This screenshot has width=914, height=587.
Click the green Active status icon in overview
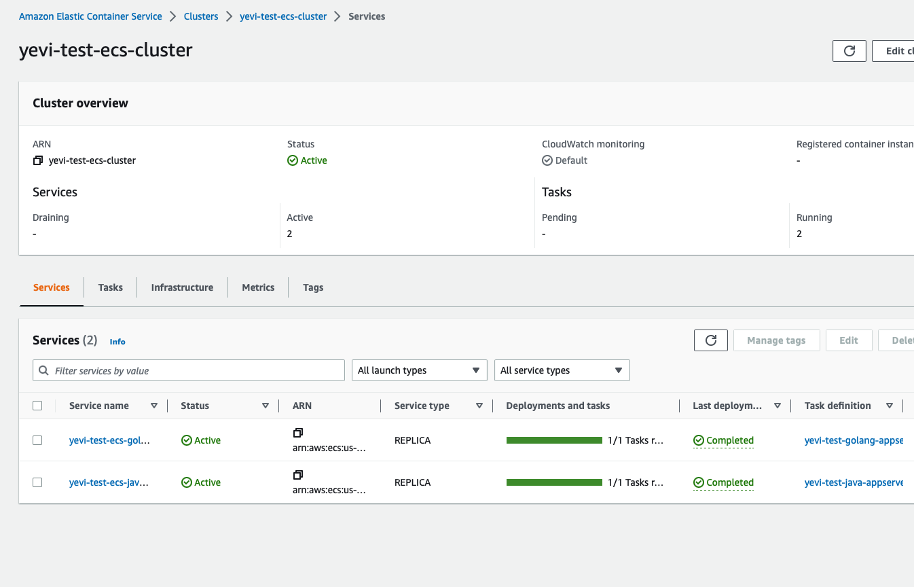coord(293,161)
